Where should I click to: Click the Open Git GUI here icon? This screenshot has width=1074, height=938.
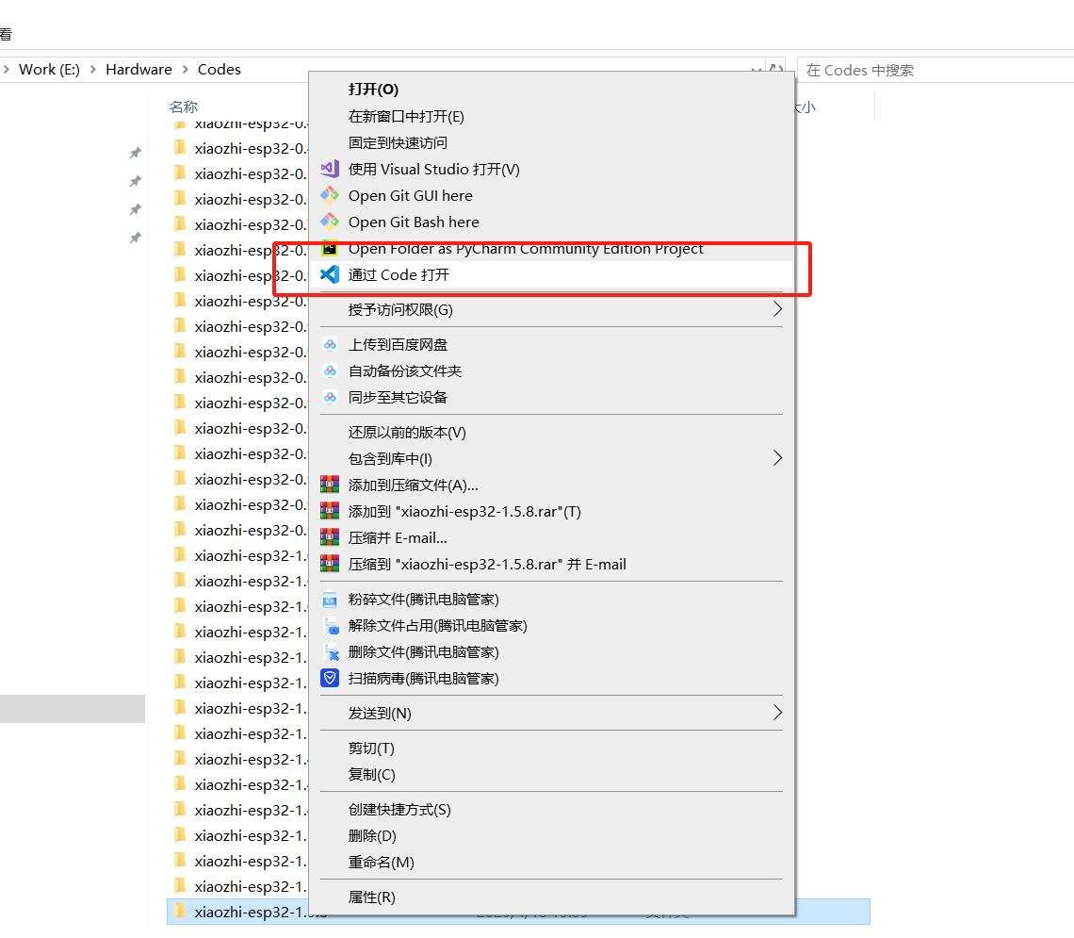point(330,196)
